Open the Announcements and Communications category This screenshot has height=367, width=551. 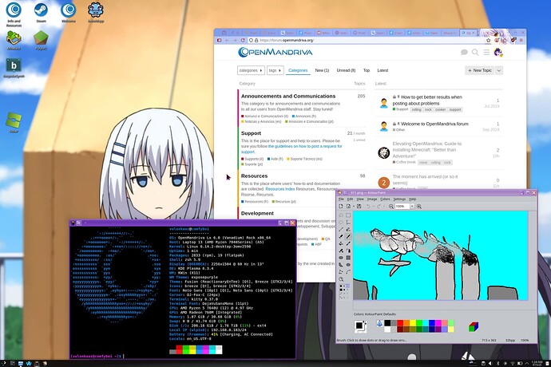(288, 96)
